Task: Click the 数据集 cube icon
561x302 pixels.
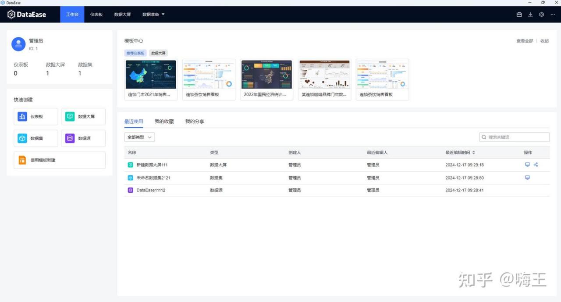Action: tap(22, 138)
